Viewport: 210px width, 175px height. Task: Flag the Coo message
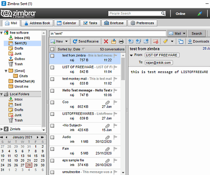[115, 102]
